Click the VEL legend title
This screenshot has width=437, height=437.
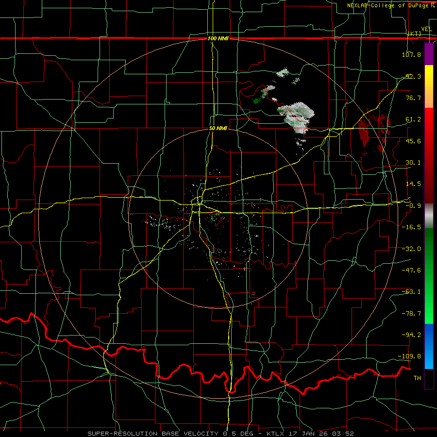(x=426, y=29)
